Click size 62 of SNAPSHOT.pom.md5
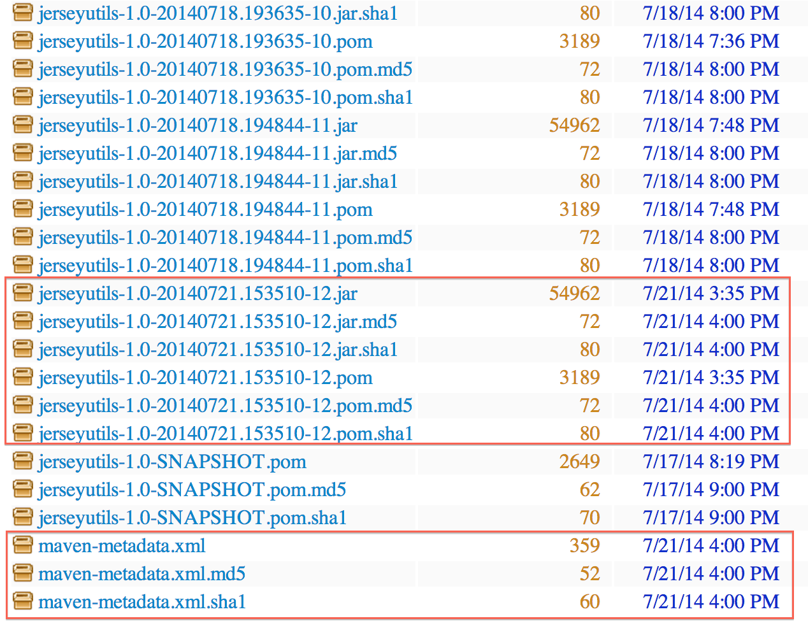808x621 pixels. (590, 490)
